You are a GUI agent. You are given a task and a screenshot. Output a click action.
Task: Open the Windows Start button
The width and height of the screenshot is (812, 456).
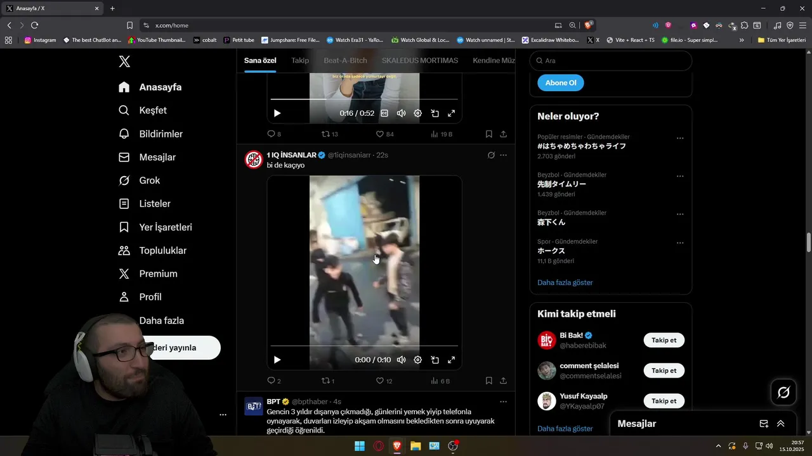tap(360, 446)
